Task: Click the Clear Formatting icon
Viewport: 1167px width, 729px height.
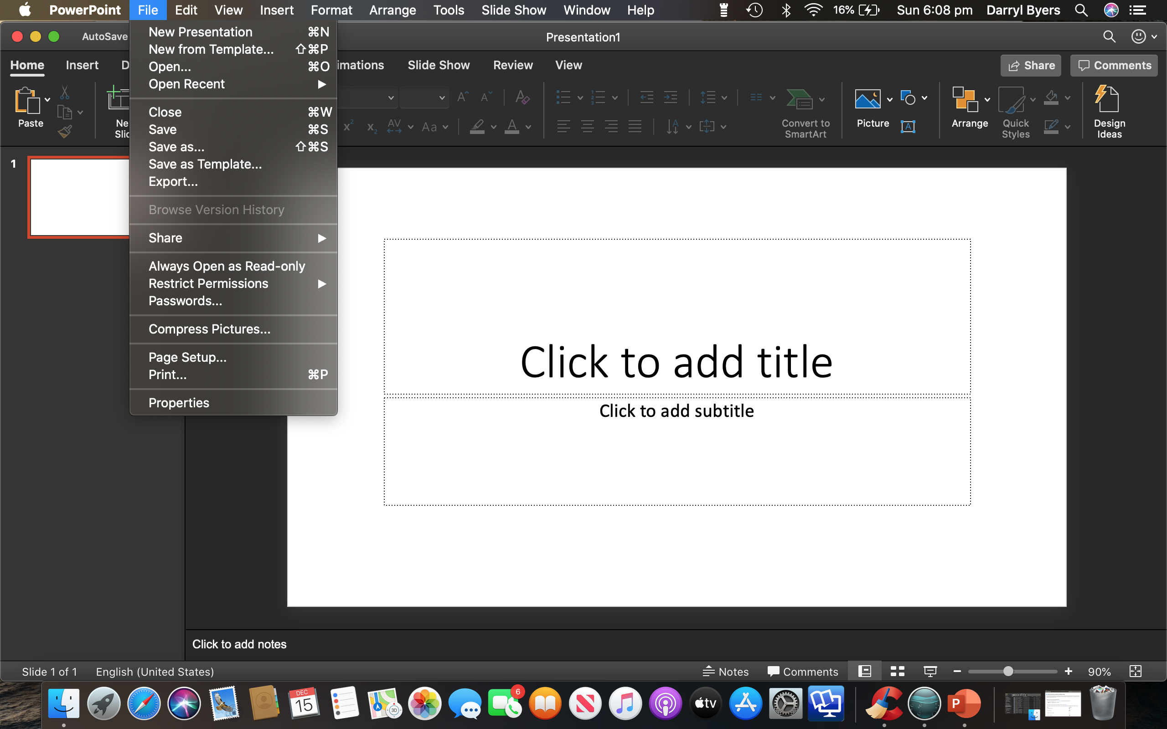Action: (522, 98)
